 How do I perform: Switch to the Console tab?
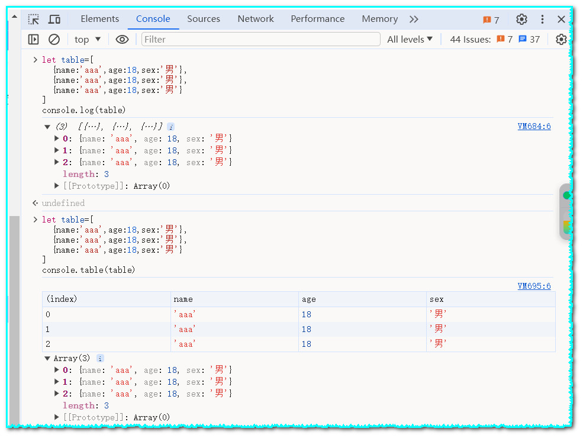pos(153,18)
